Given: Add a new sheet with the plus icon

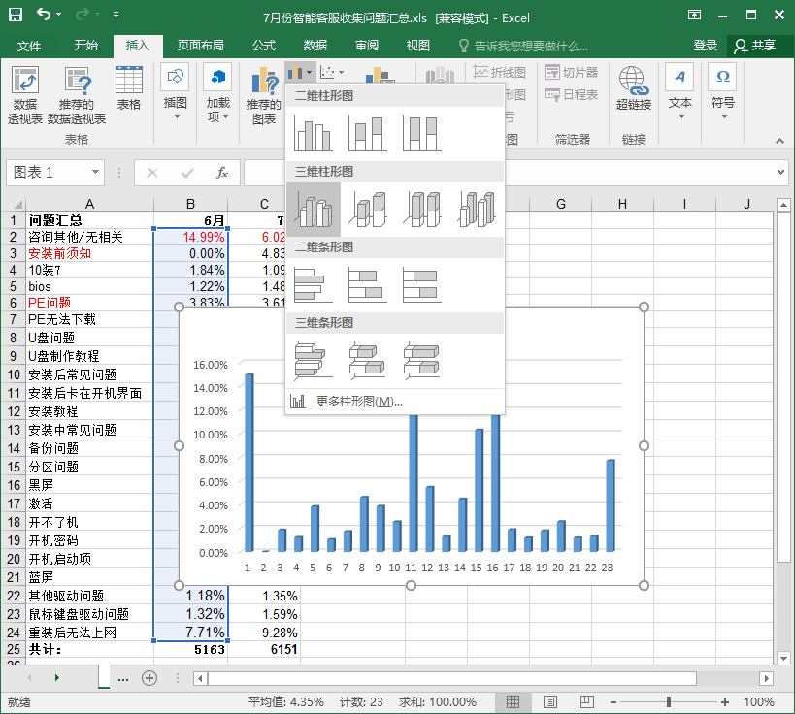Looking at the screenshot, I should [x=149, y=678].
